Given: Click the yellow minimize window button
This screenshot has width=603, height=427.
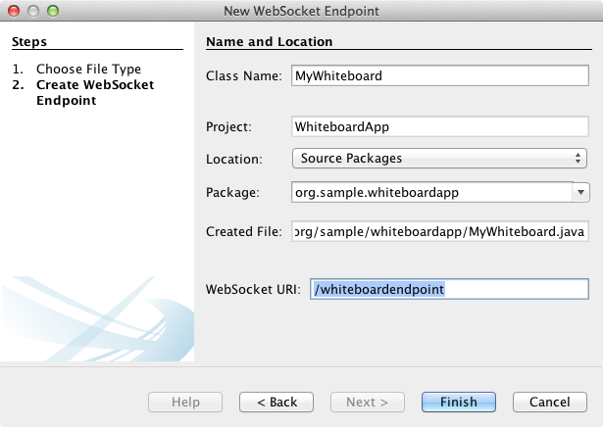Looking at the screenshot, I should [x=32, y=12].
